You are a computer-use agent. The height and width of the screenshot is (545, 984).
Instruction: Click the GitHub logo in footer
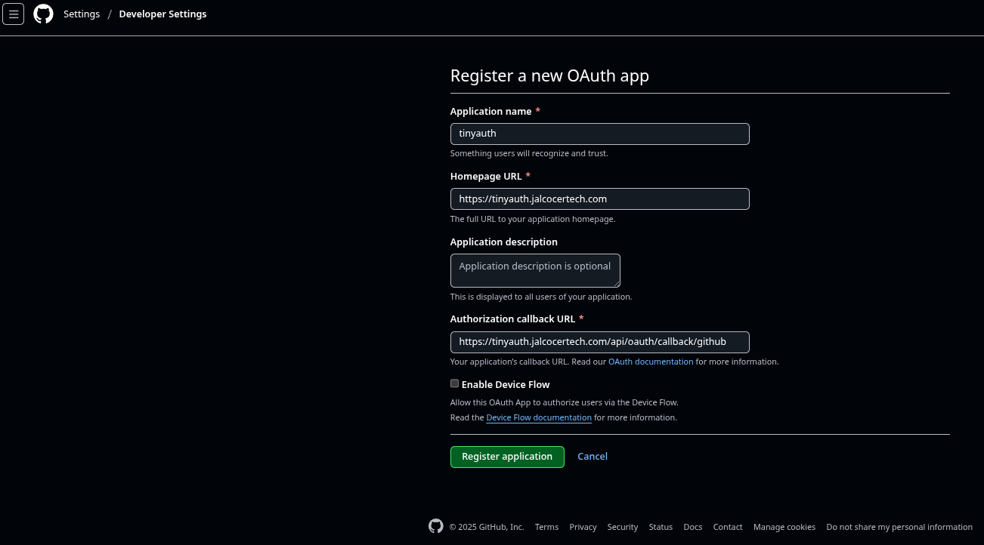tap(436, 526)
